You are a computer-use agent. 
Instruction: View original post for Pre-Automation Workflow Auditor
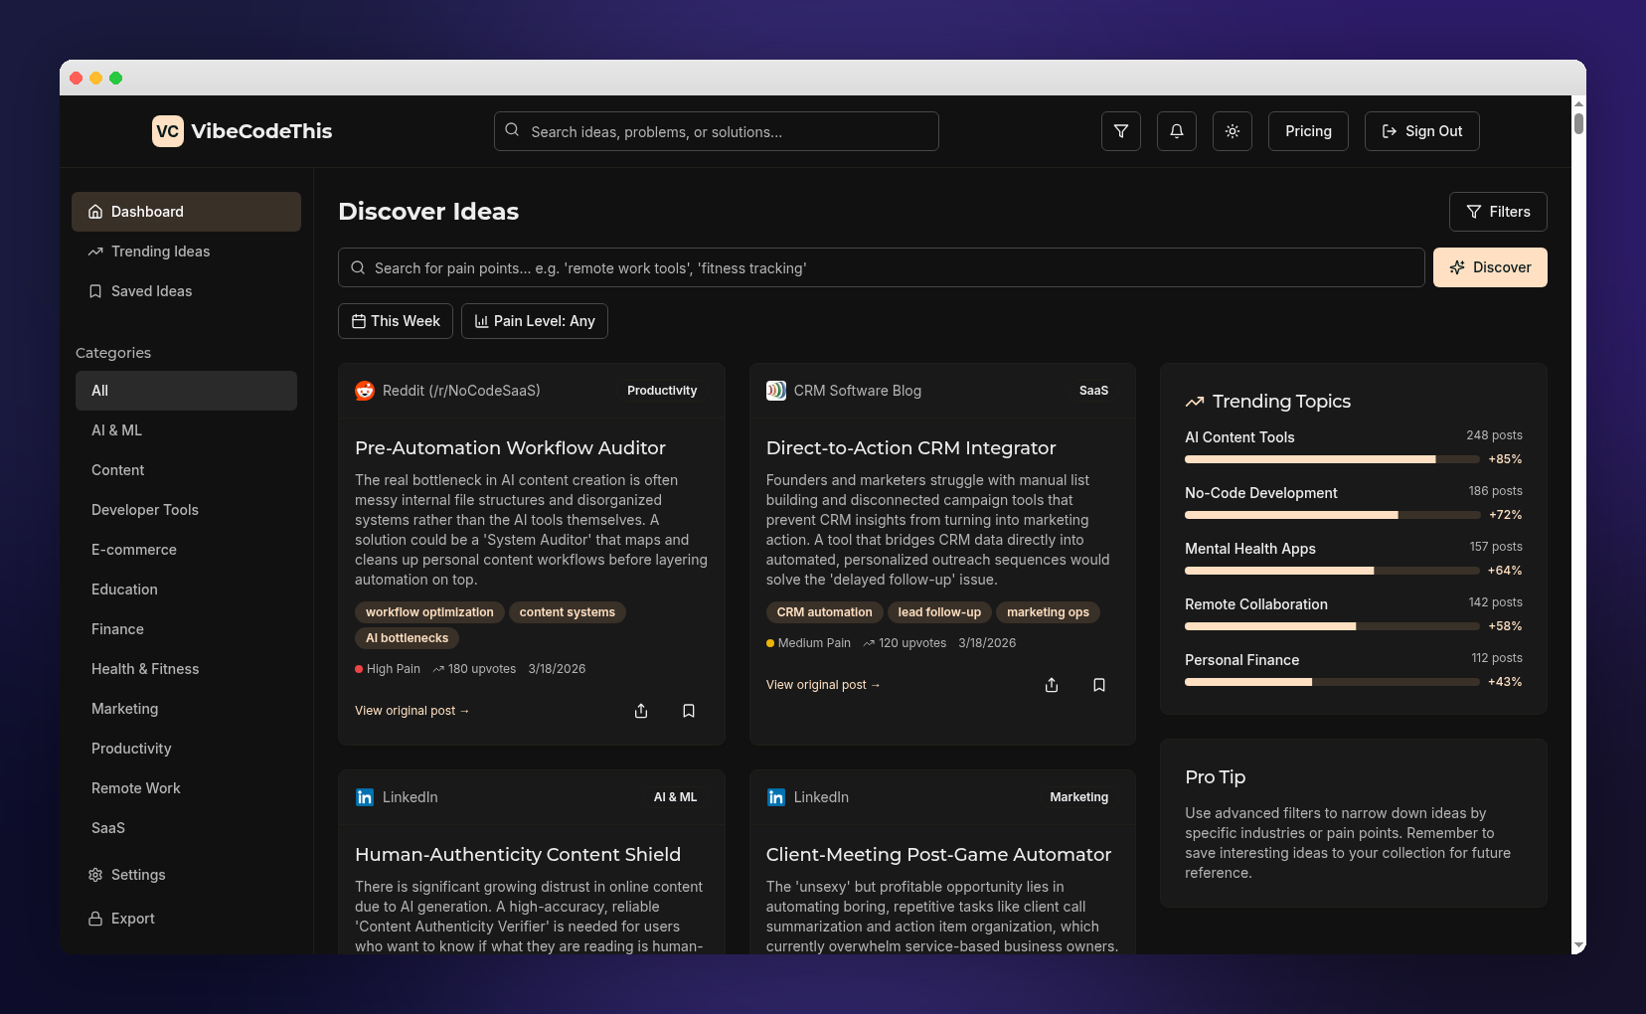tap(411, 711)
